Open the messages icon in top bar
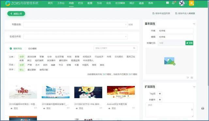Viewport: 209px width, 121px height. tap(168, 3)
